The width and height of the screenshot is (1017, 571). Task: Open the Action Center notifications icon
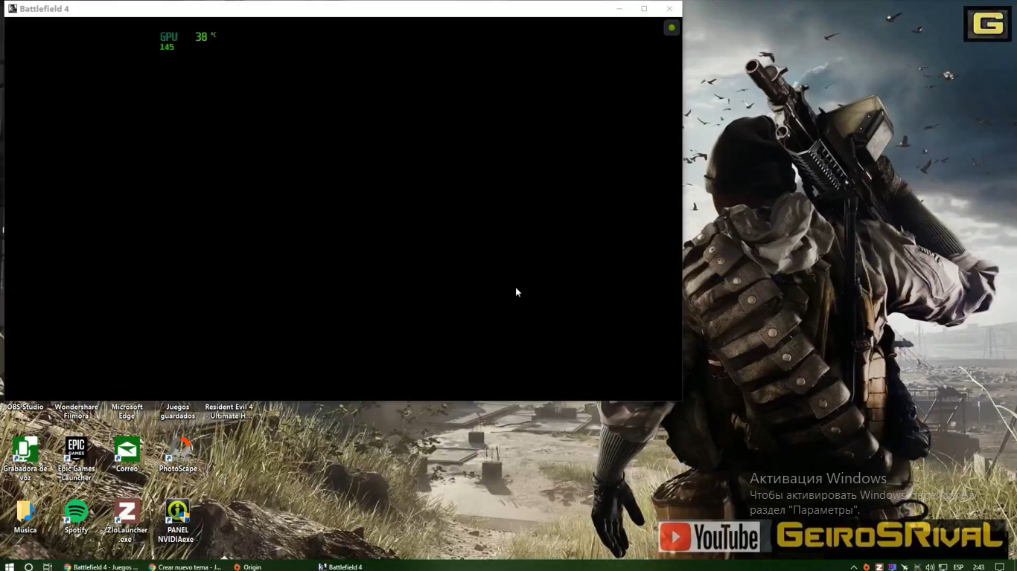(x=1000, y=567)
